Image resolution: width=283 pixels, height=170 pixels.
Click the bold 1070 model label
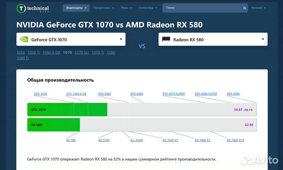tap(67, 52)
